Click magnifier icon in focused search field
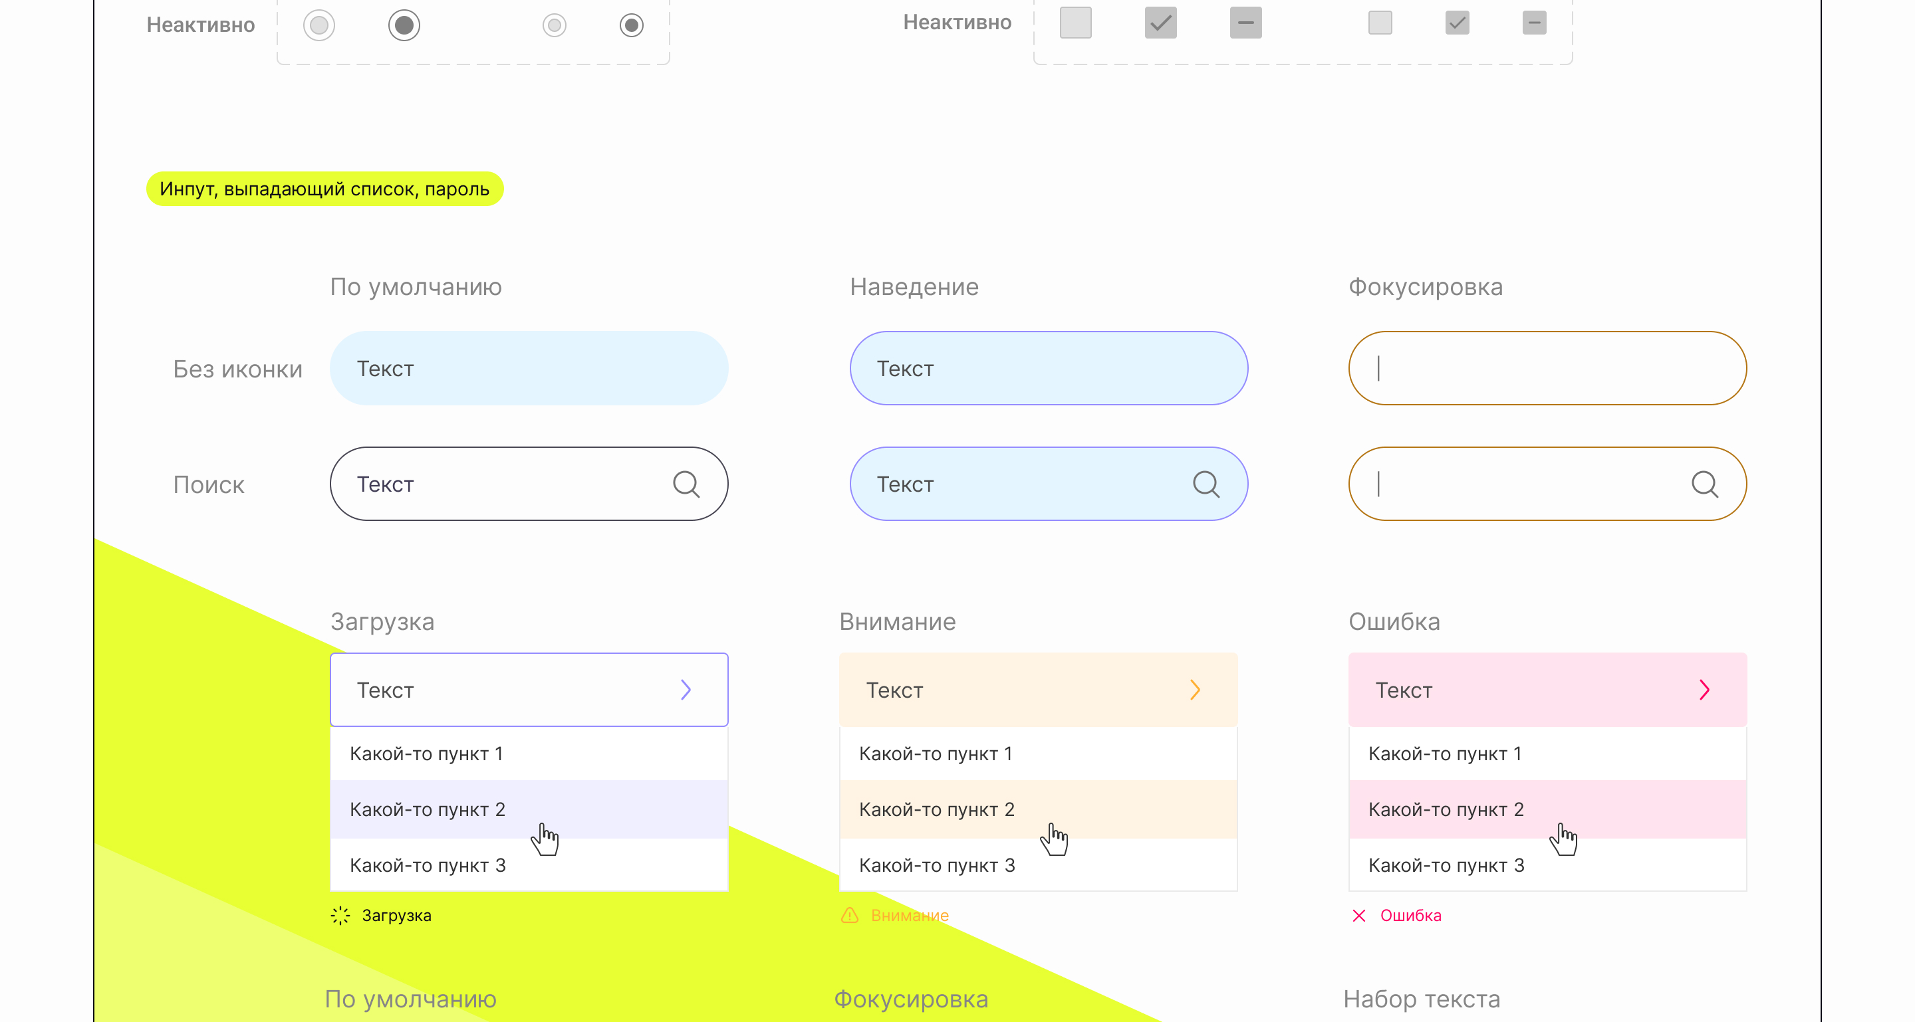This screenshot has width=1915, height=1022. [x=1704, y=484]
